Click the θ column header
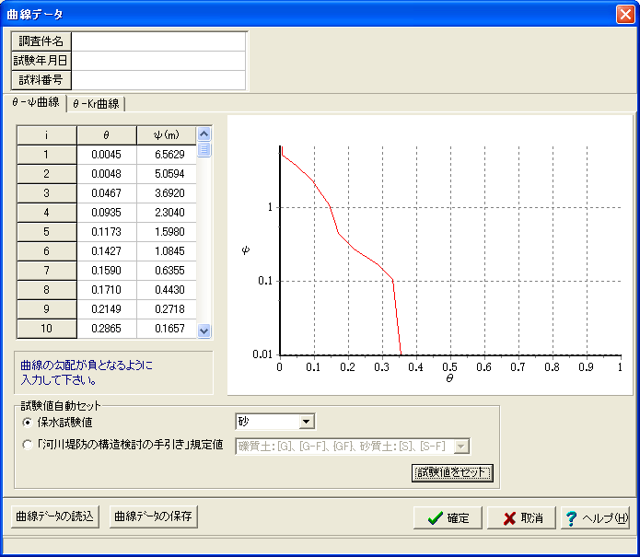 pos(107,135)
